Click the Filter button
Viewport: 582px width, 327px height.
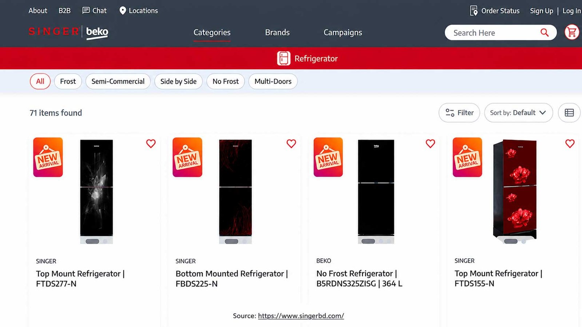coord(459,113)
